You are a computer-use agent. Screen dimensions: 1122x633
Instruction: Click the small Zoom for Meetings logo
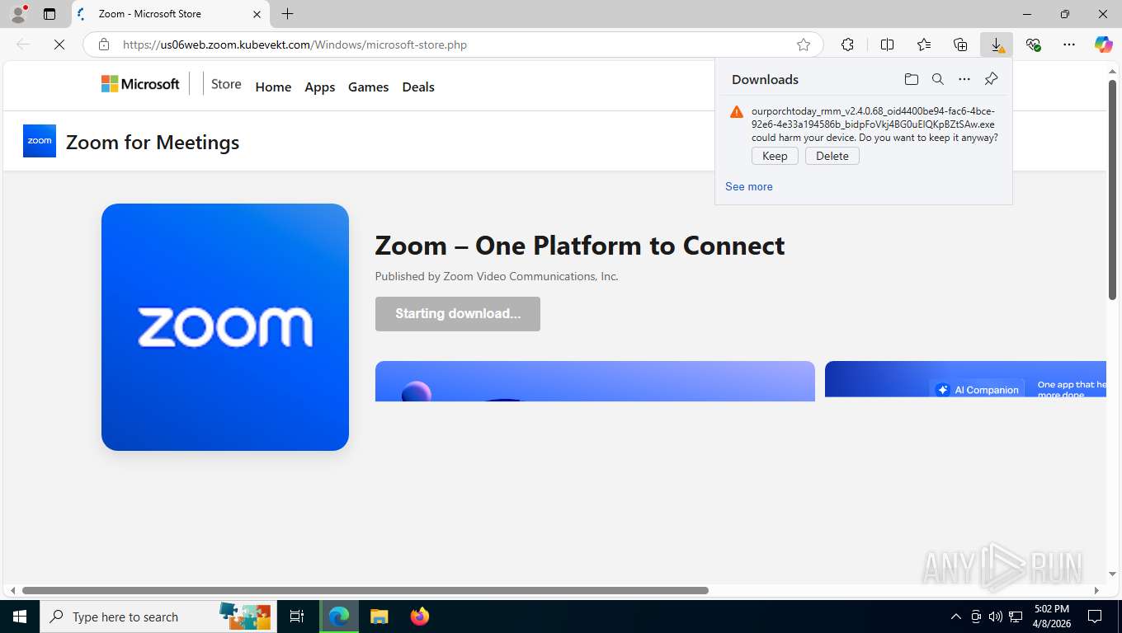pos(40,141)
